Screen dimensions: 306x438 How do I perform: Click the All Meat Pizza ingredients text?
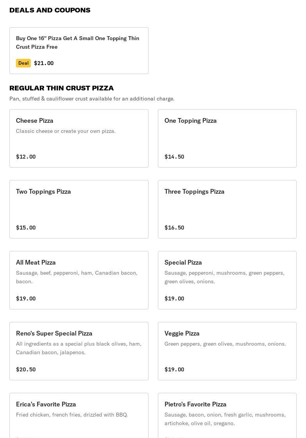tap(76, 277)
